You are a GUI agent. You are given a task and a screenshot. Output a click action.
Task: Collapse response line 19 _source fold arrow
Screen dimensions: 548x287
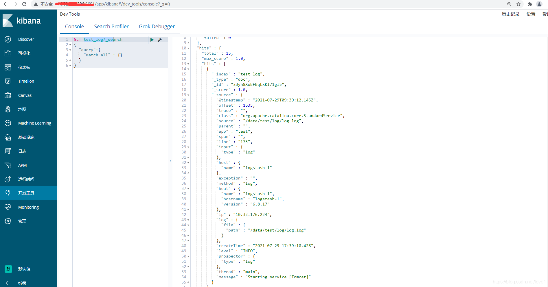click(188, 95)
